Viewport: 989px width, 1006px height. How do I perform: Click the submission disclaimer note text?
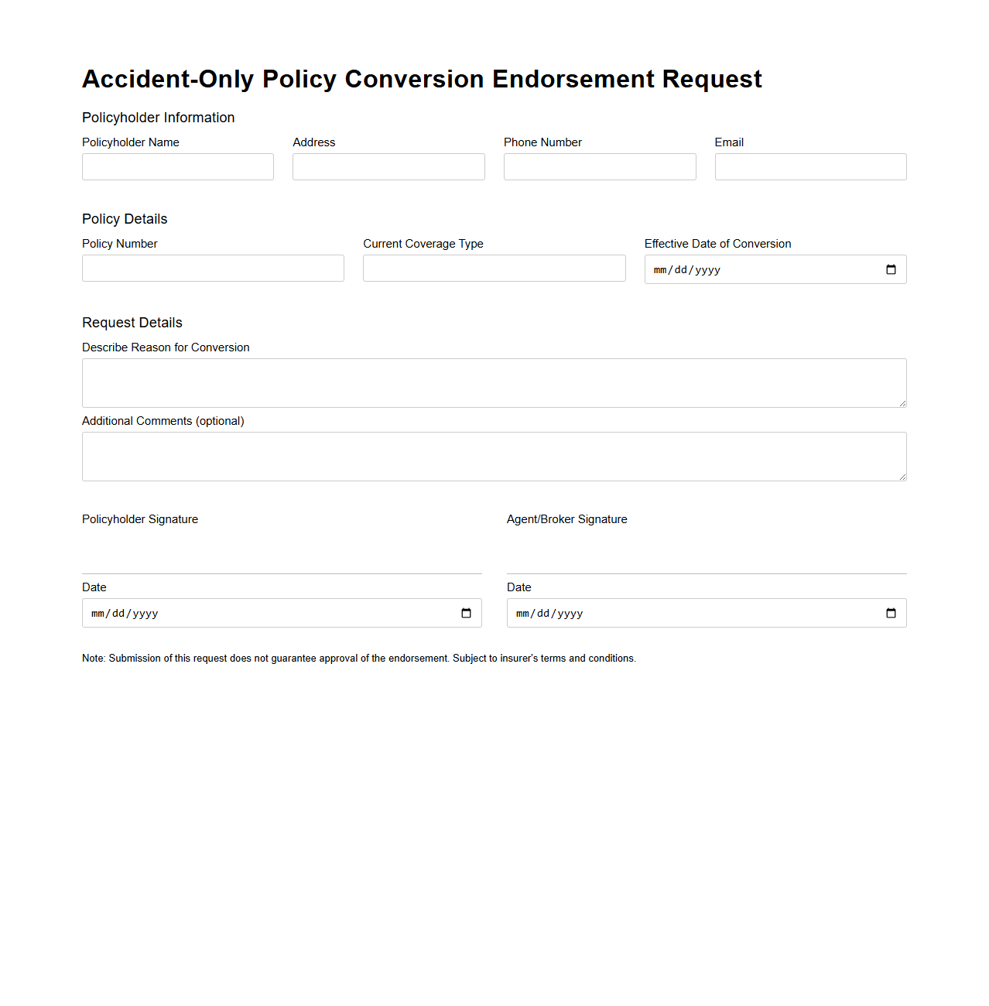click(x=358, y=658)
